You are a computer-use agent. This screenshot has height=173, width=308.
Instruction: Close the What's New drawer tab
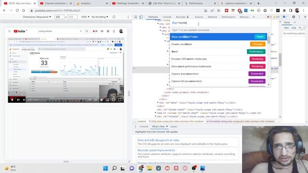(x=167, y=126)
